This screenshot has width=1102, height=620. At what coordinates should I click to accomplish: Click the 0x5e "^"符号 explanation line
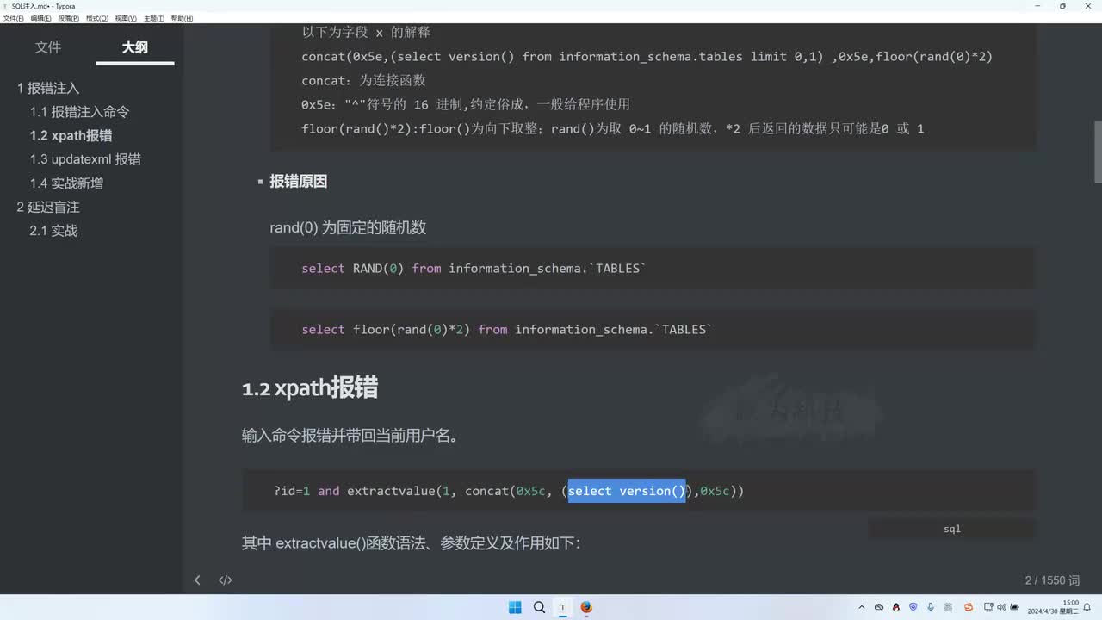pyautogui.click(x=466, y=104)
